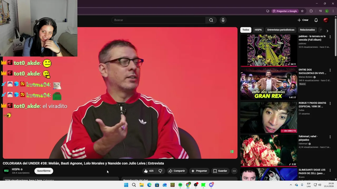Show hidden system tray icons
Image resolution: width=337 pixels, height=189 pixels.
(x=291, y=185)
